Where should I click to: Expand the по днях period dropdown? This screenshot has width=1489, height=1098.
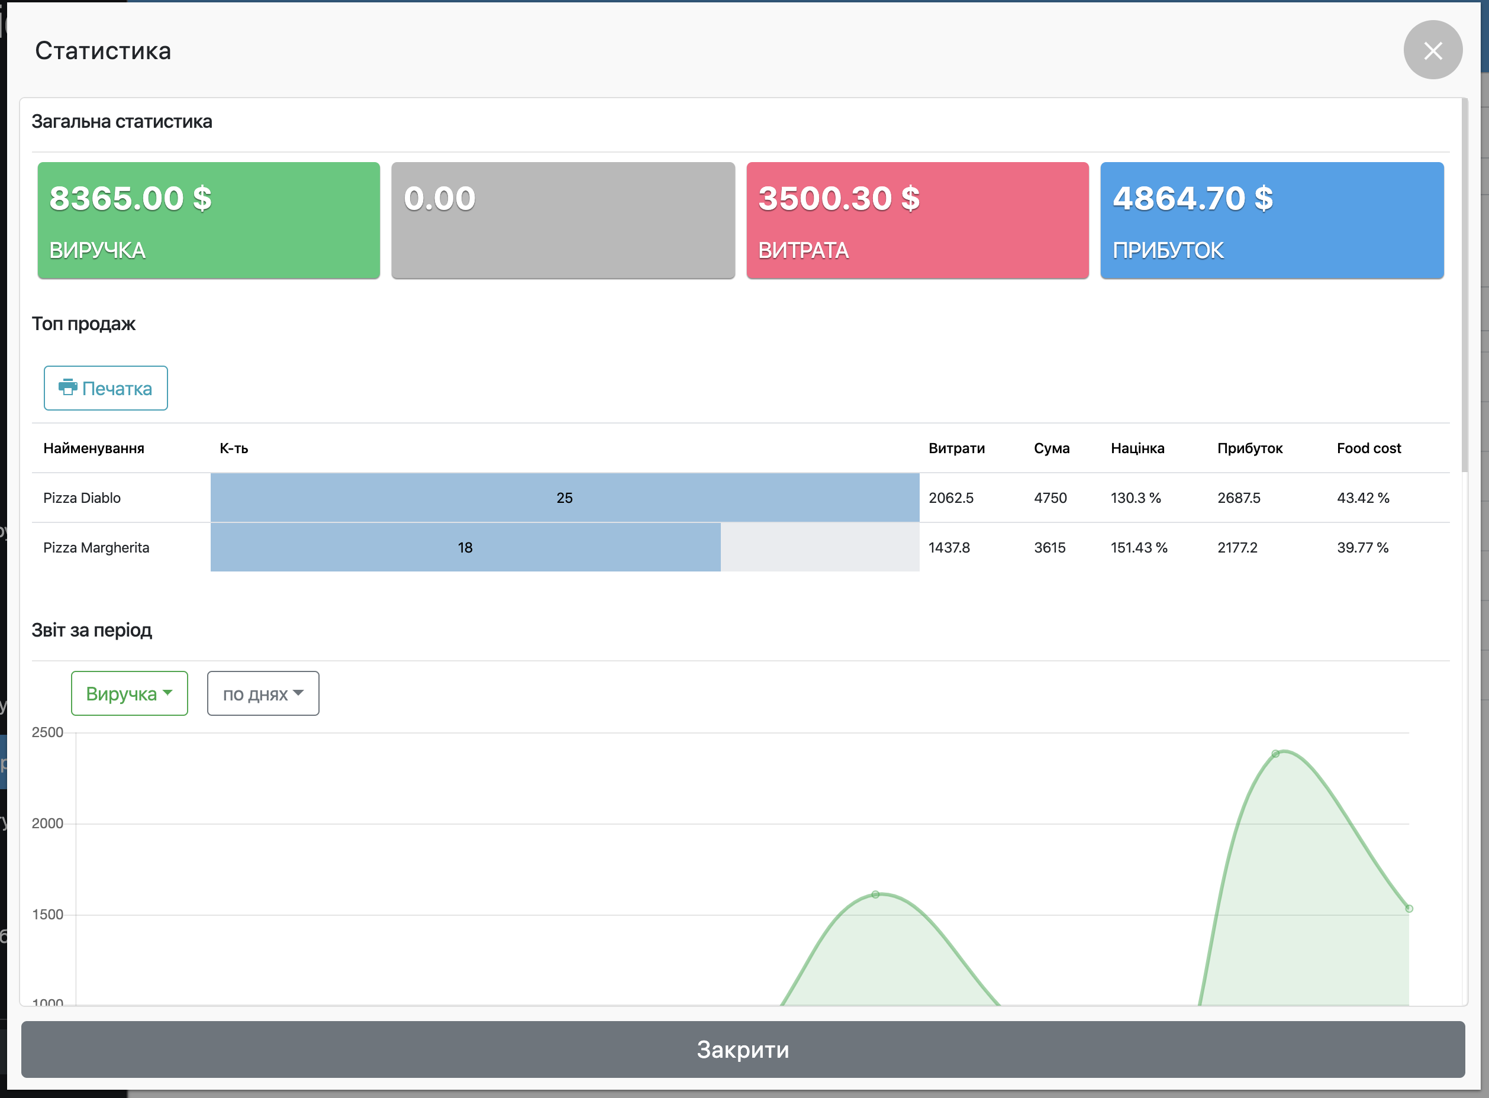point(263,693)
